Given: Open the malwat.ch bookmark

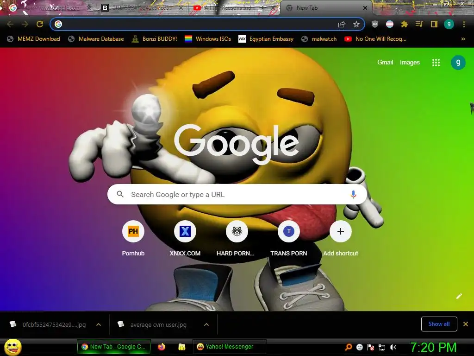Looking at the screenshot, I should click(x=319, y=39).
